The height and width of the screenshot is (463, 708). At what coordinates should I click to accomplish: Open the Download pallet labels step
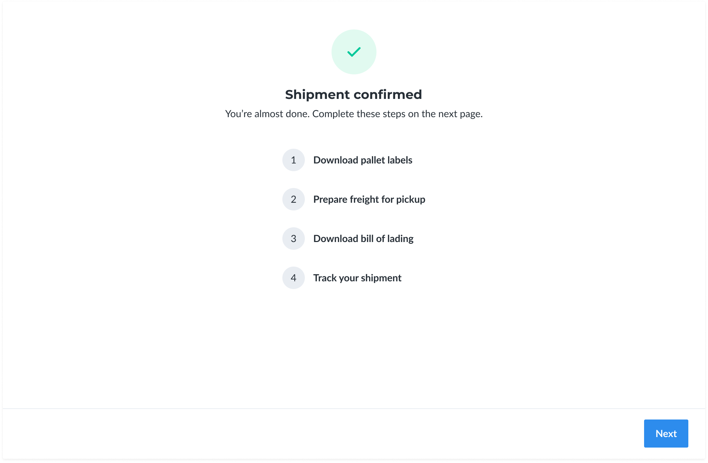[x=363, y=160]
